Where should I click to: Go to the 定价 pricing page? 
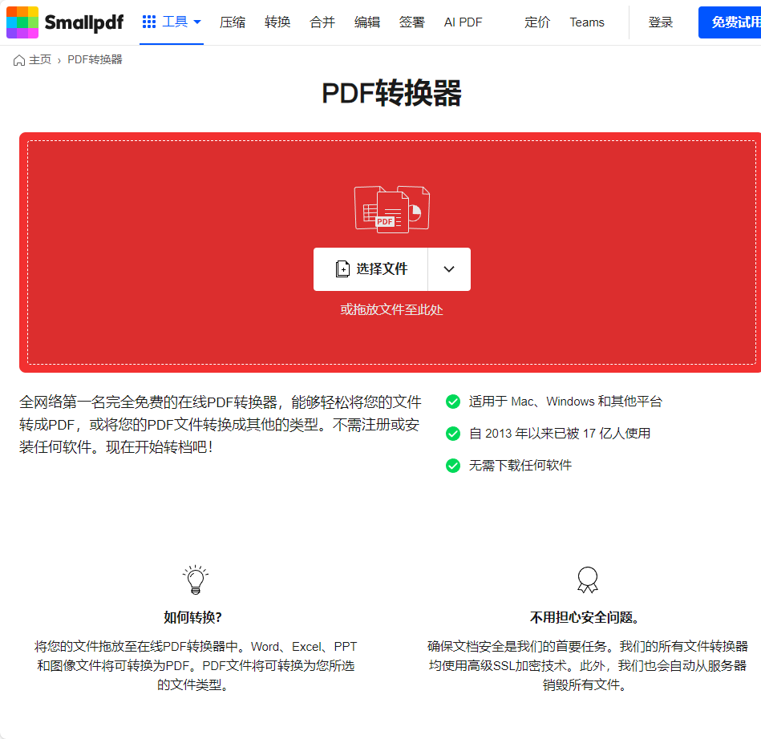537,22
